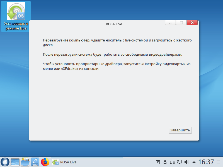223x167 pixels.
Task: Open the file manager from the taskbar
Action: point(25,162)
